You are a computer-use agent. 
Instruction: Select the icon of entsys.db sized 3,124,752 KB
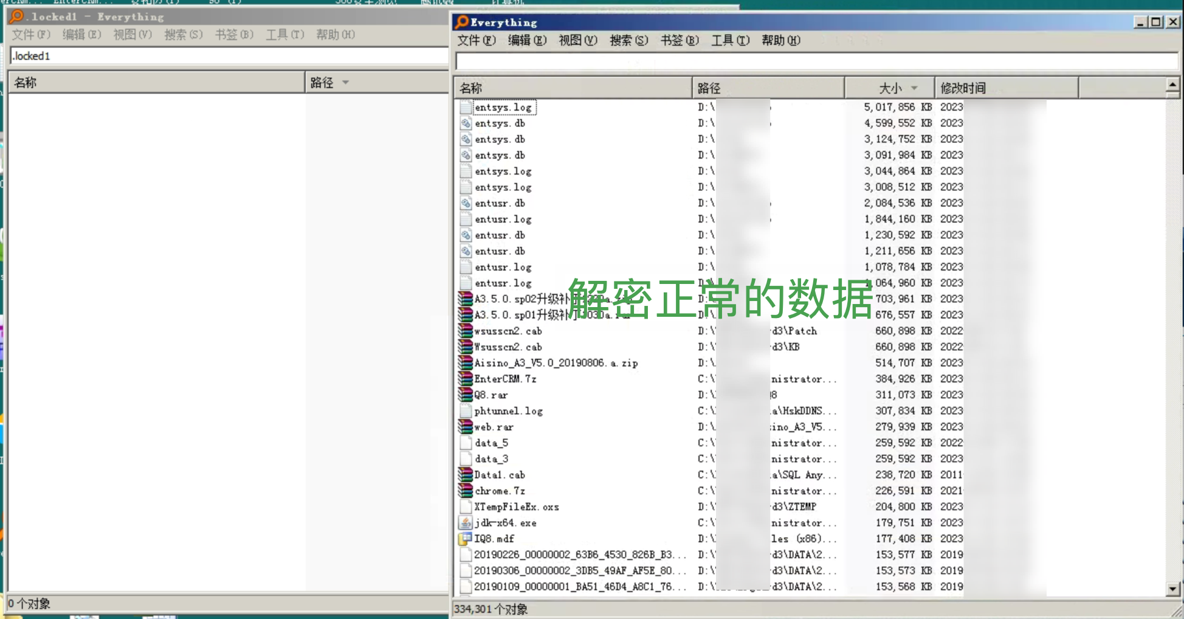466,139
